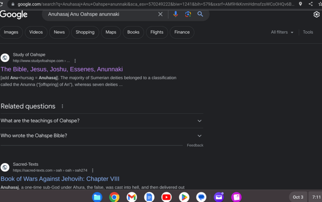Screen dimensions: 322x202
Task: Start voice search with microphone icon
Action: (x=175, y=14)
